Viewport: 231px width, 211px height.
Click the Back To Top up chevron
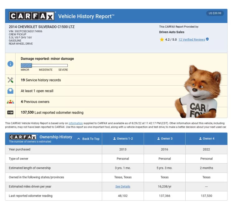(79, 139)
